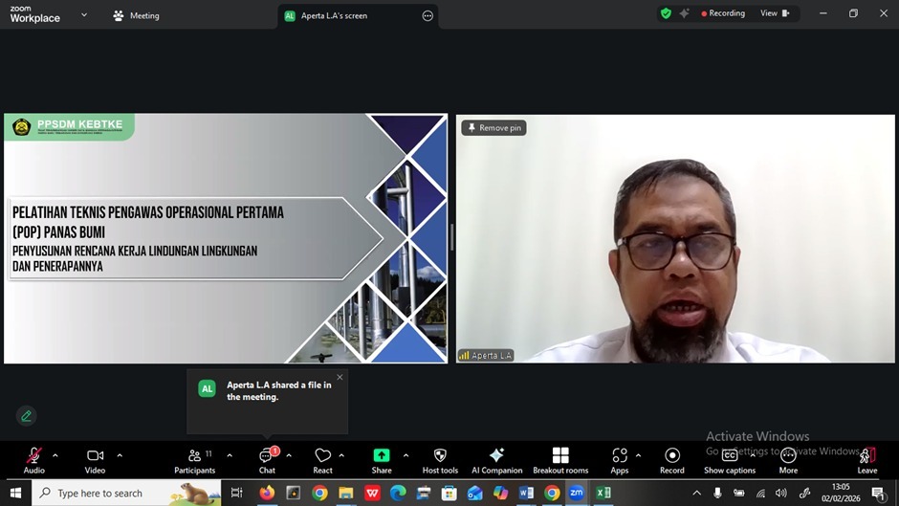
Task: Toggle the Video camera
Action: [x=95, y=459]
